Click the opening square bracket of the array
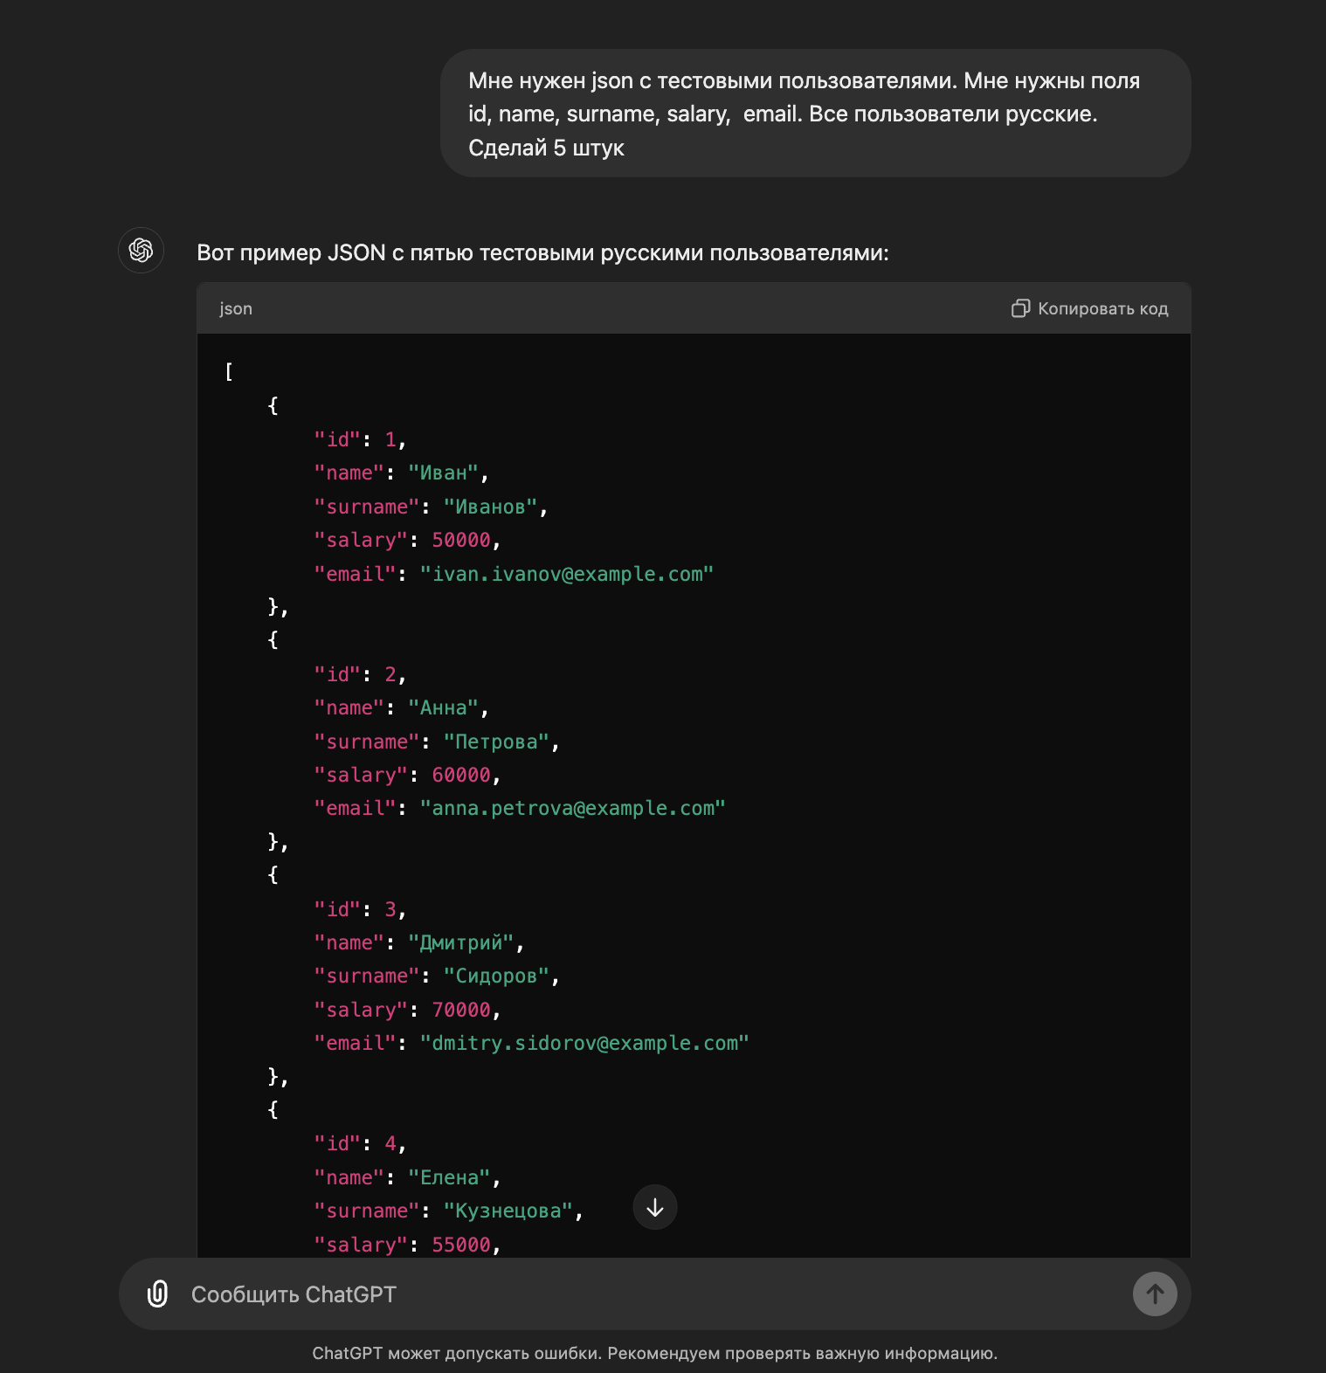The width and height of the screenshot is (1326, 1373). pyautogui.click(x=229, y=371)
